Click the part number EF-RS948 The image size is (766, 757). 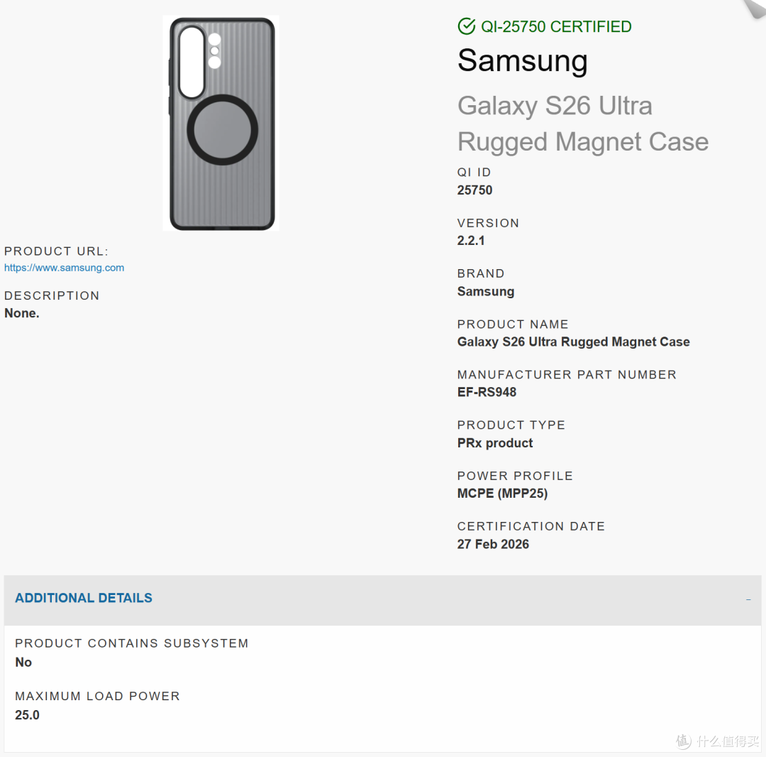487,392
